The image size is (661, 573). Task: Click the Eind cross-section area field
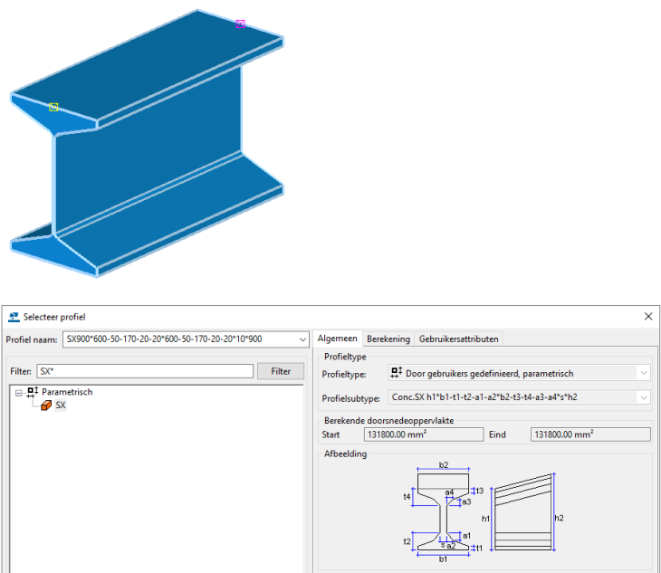tap(589, 435)
